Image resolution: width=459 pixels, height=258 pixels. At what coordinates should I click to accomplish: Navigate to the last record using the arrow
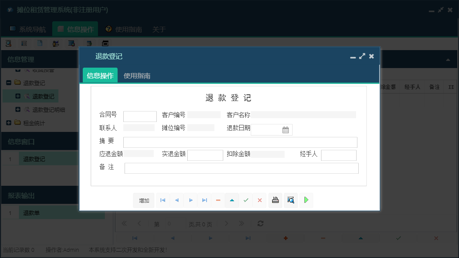(x=204, y=200)
